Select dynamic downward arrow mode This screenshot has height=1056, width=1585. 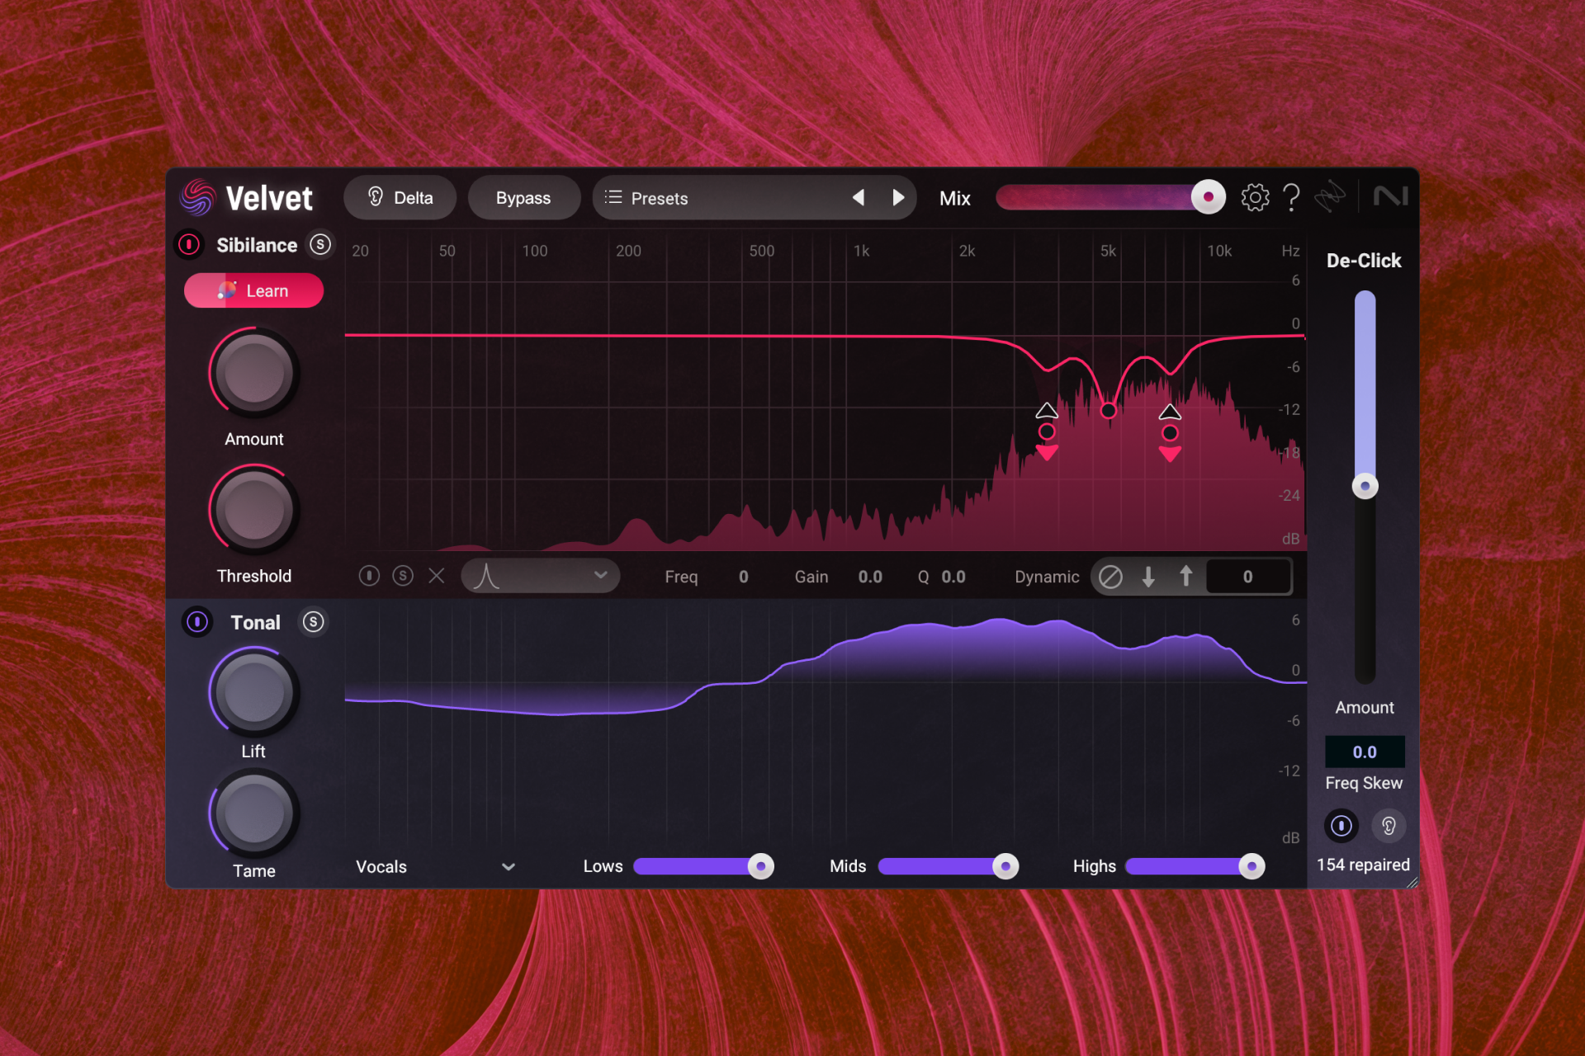pyautogui.click(x=1148, y=577)
